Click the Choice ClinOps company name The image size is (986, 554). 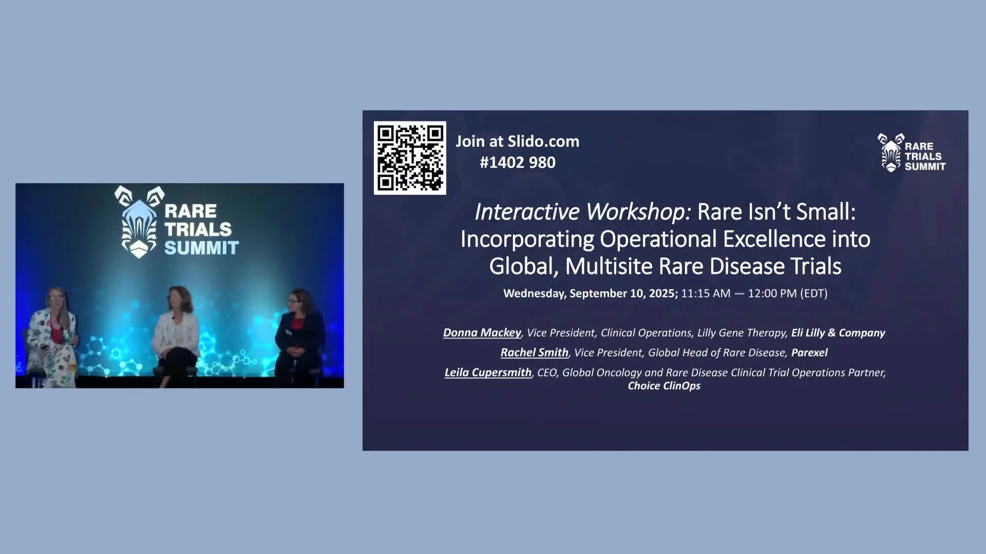pos(663,386)
